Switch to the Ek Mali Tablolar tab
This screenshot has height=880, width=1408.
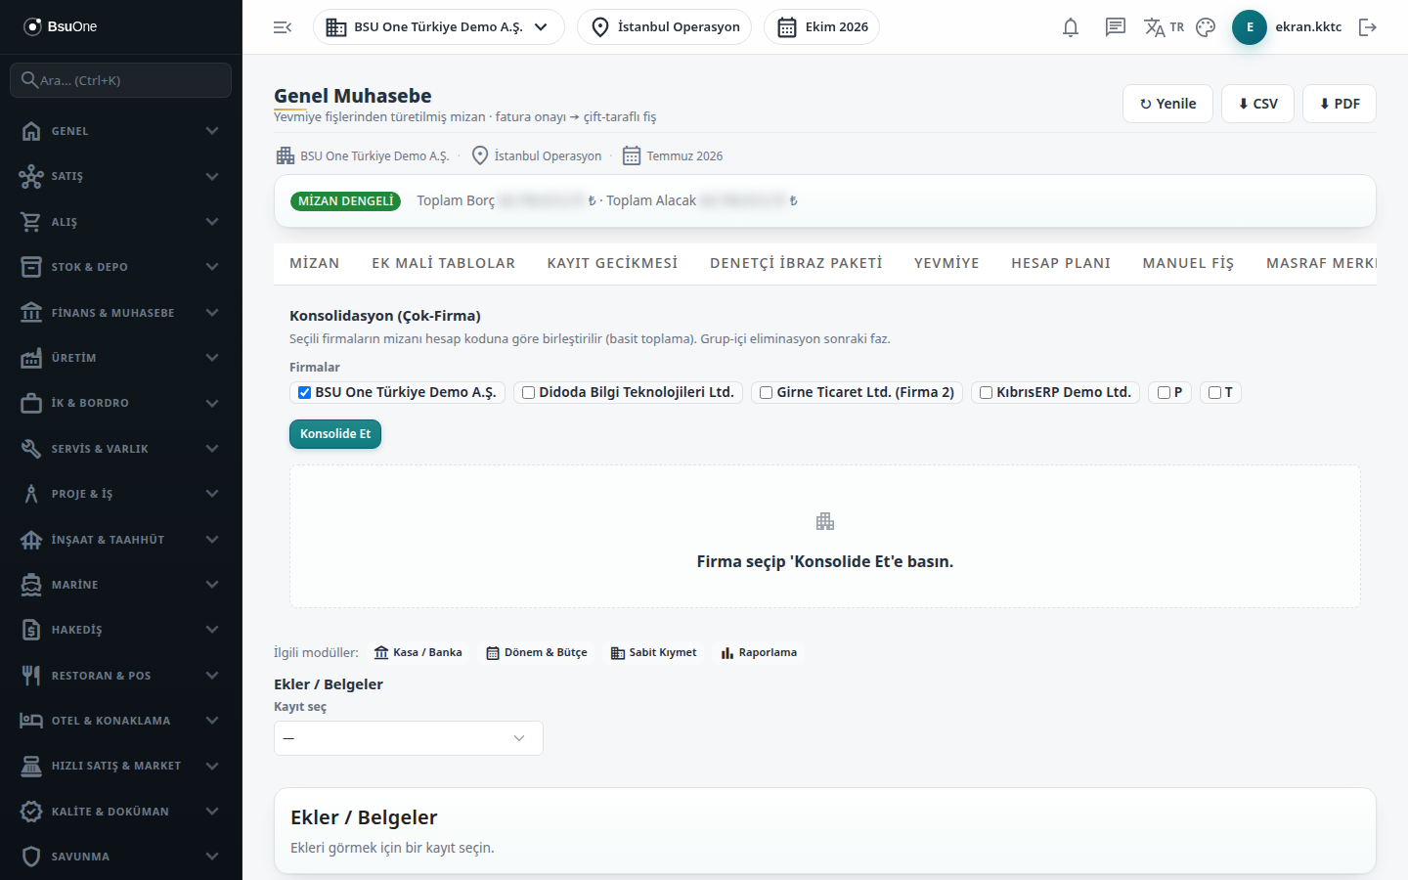(443, 263)
